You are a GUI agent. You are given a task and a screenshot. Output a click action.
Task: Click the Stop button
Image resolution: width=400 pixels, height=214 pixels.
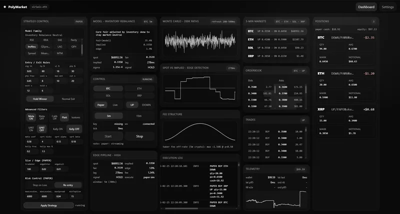click(139, 136)
